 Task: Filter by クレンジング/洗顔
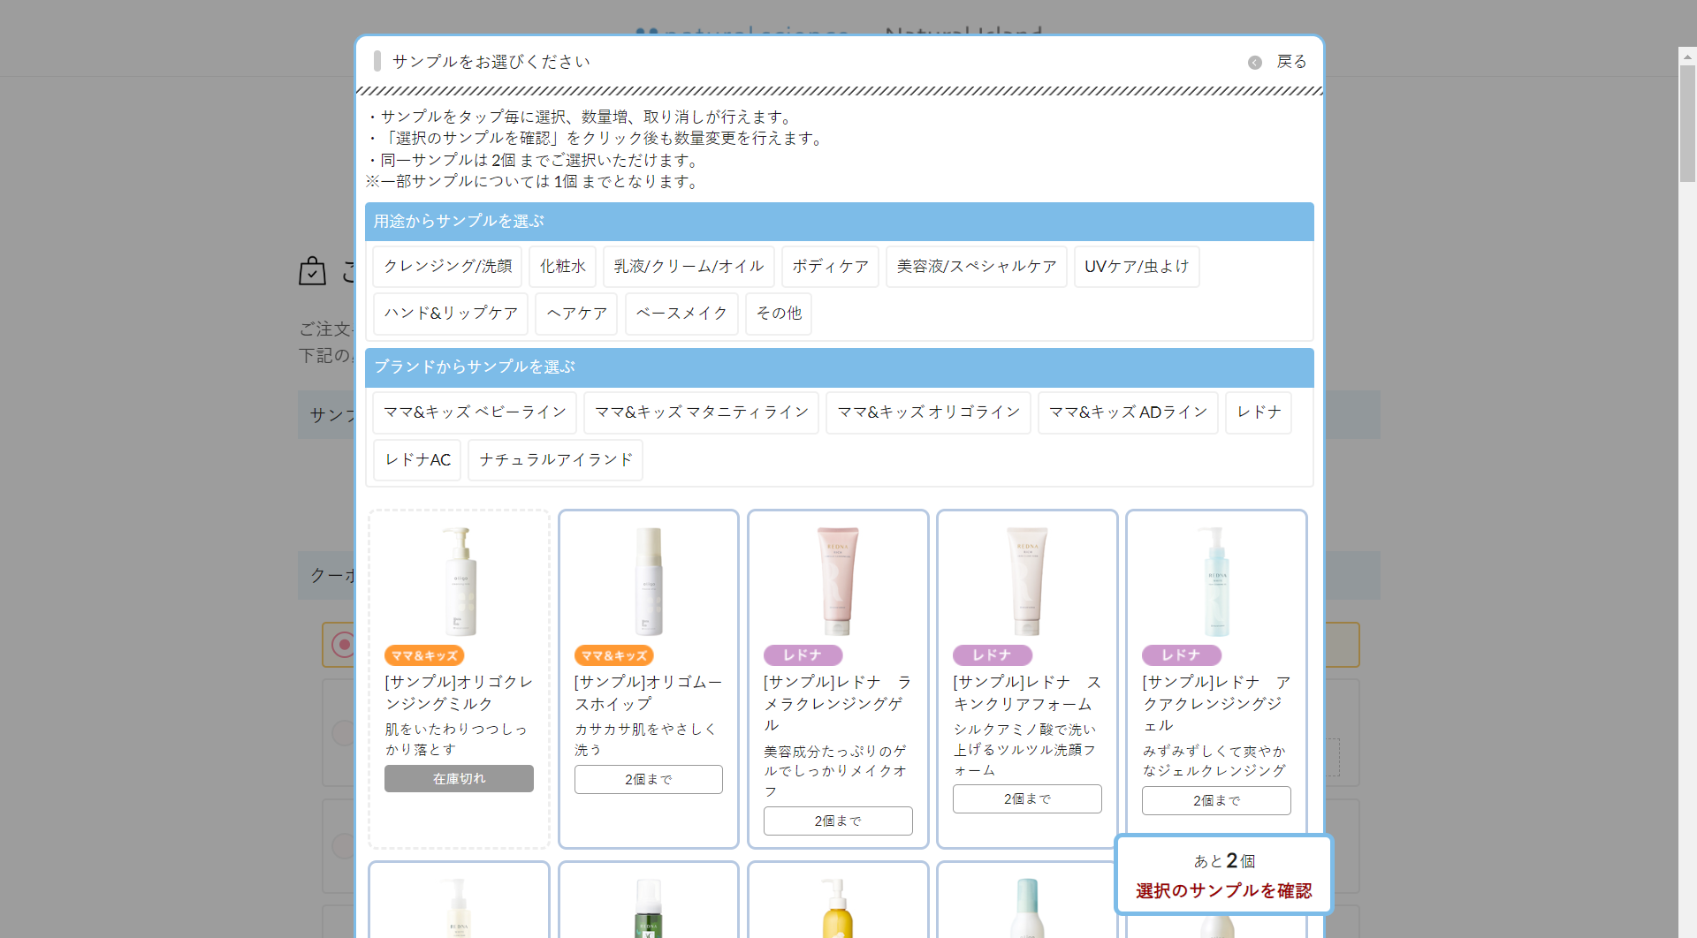click(447, 267)
